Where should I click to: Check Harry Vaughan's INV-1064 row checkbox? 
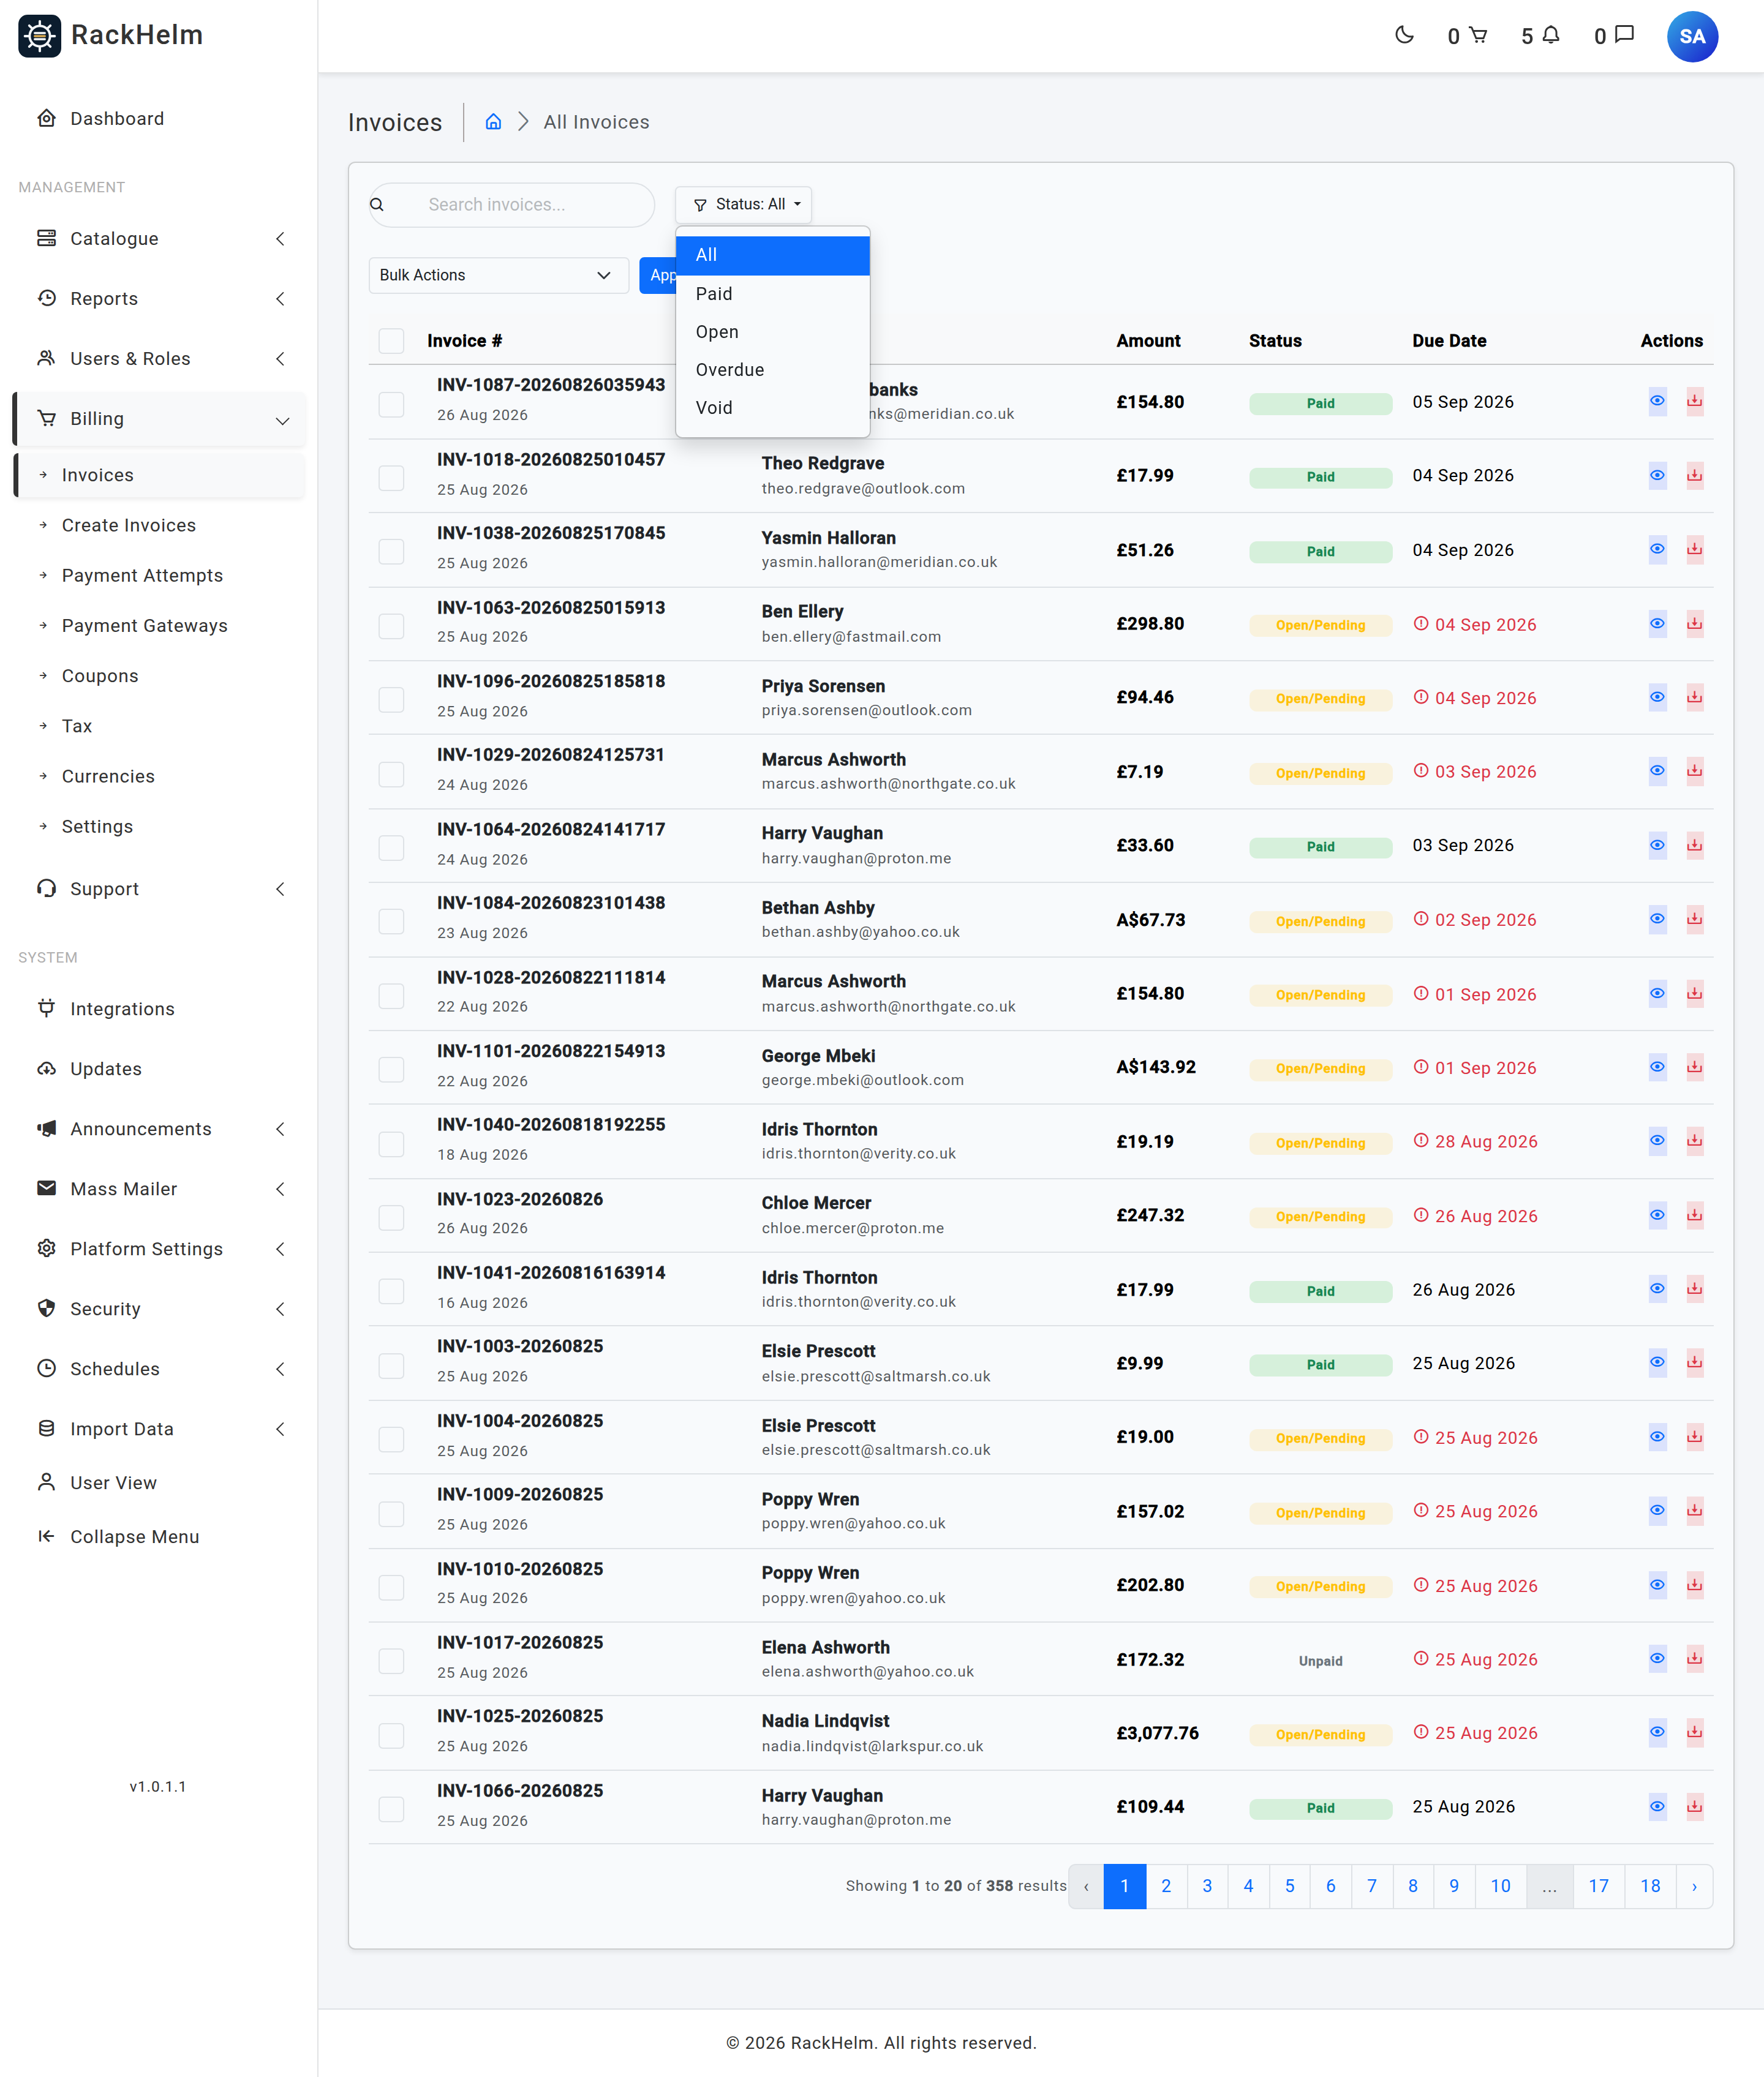pos(391,847)
